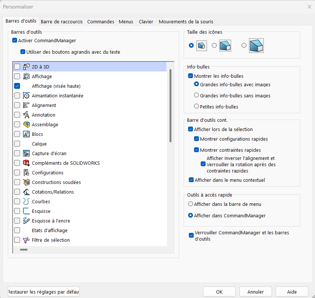Click the Assemblage toolbar icon
315x298 pixels.
(26, 124)
